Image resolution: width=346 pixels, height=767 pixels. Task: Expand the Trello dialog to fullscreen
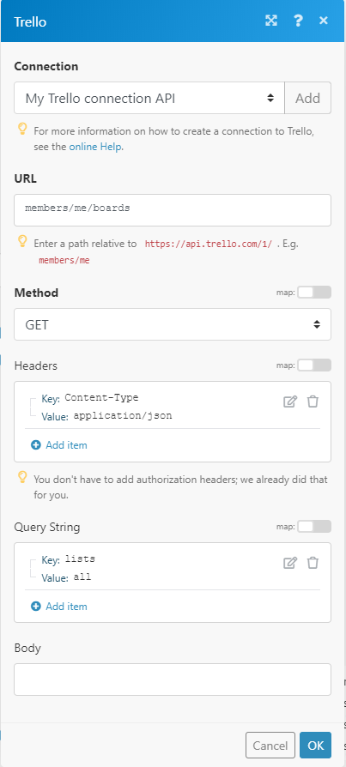[271, 21]
